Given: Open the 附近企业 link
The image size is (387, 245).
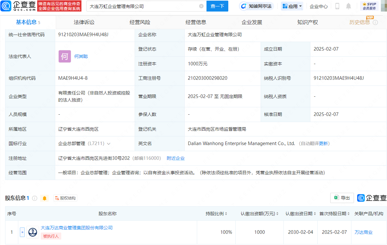Looking at the screenshot, I should click(176, 158).
